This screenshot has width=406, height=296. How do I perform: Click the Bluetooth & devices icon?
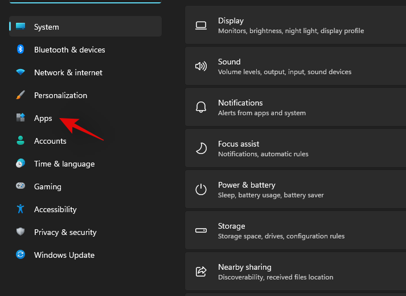click(20, 50)
